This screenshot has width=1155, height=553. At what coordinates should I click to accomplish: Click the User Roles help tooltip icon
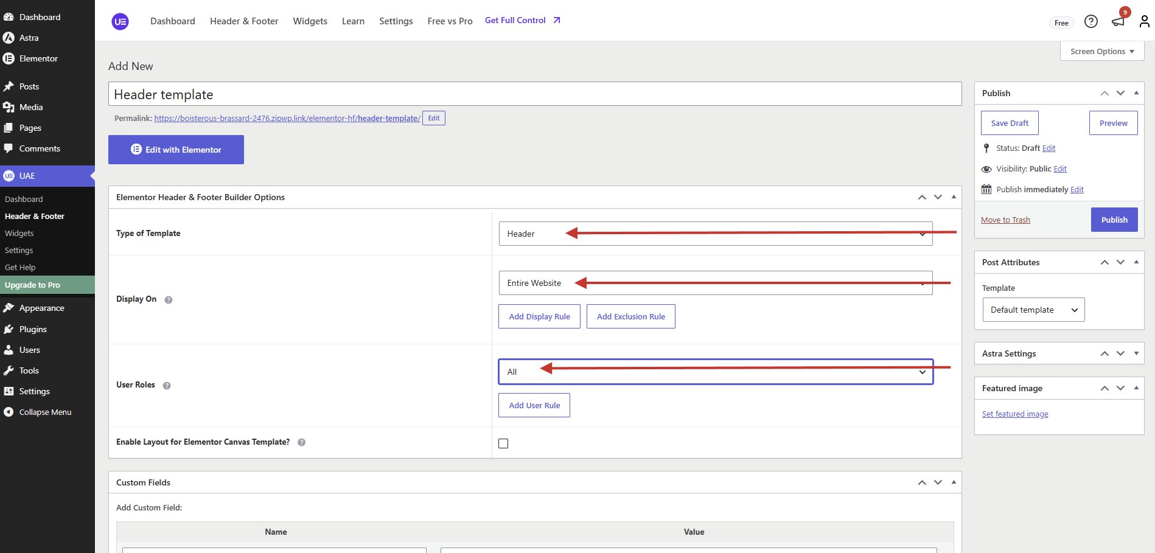(x=167, y=386)
